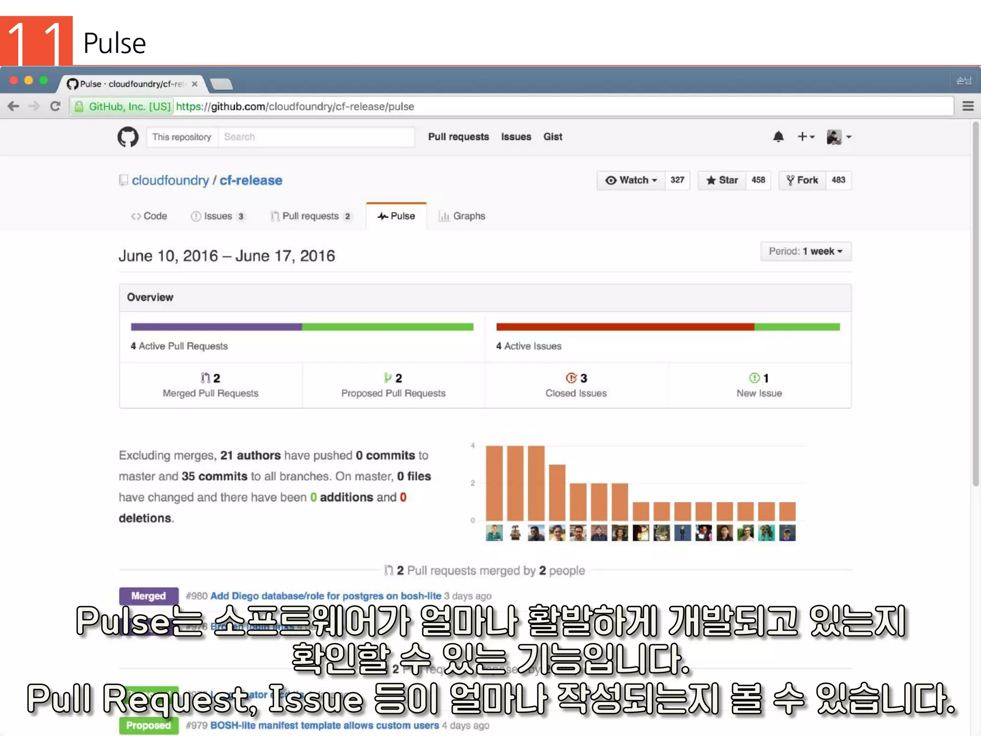Click the purple merged pull requests bar
Viewport: 981px width, 736px height.
pyautogui.click(x=216, y=327)
